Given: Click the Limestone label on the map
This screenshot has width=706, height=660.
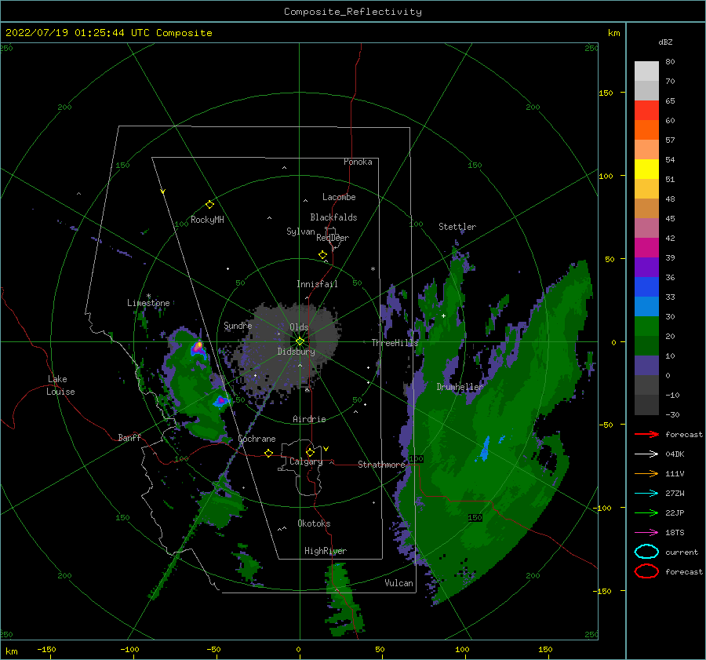Looking at the screenshot, I should [x=148, y=303].
